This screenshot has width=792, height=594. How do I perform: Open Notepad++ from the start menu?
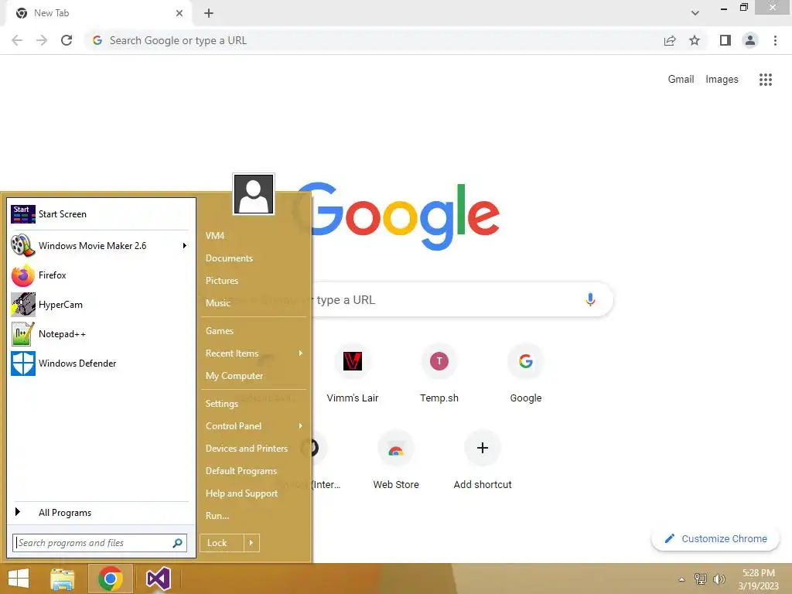[100, 334]
